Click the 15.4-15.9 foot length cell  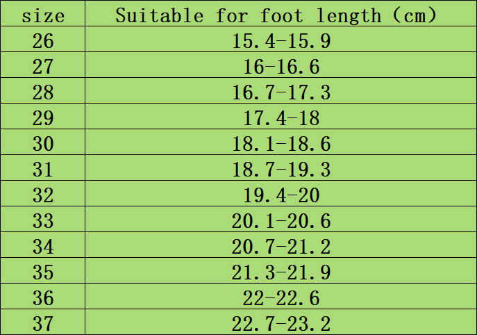coord(281,41)
